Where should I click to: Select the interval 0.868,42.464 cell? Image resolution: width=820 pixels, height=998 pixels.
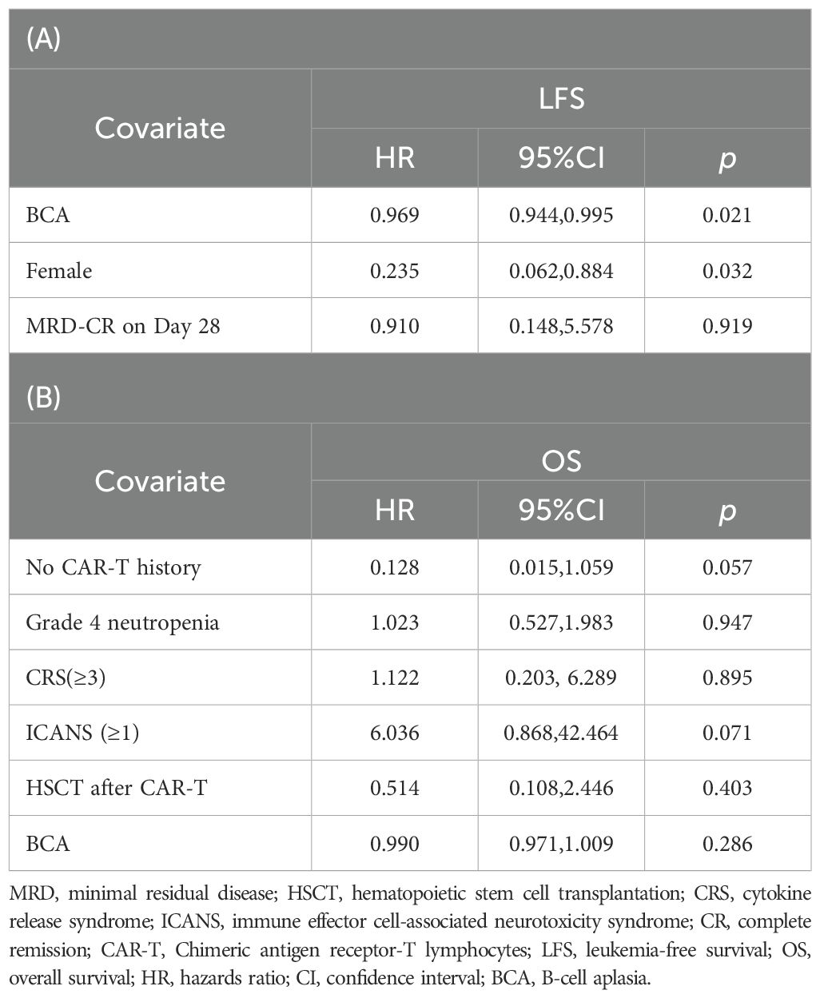(561, 733)
